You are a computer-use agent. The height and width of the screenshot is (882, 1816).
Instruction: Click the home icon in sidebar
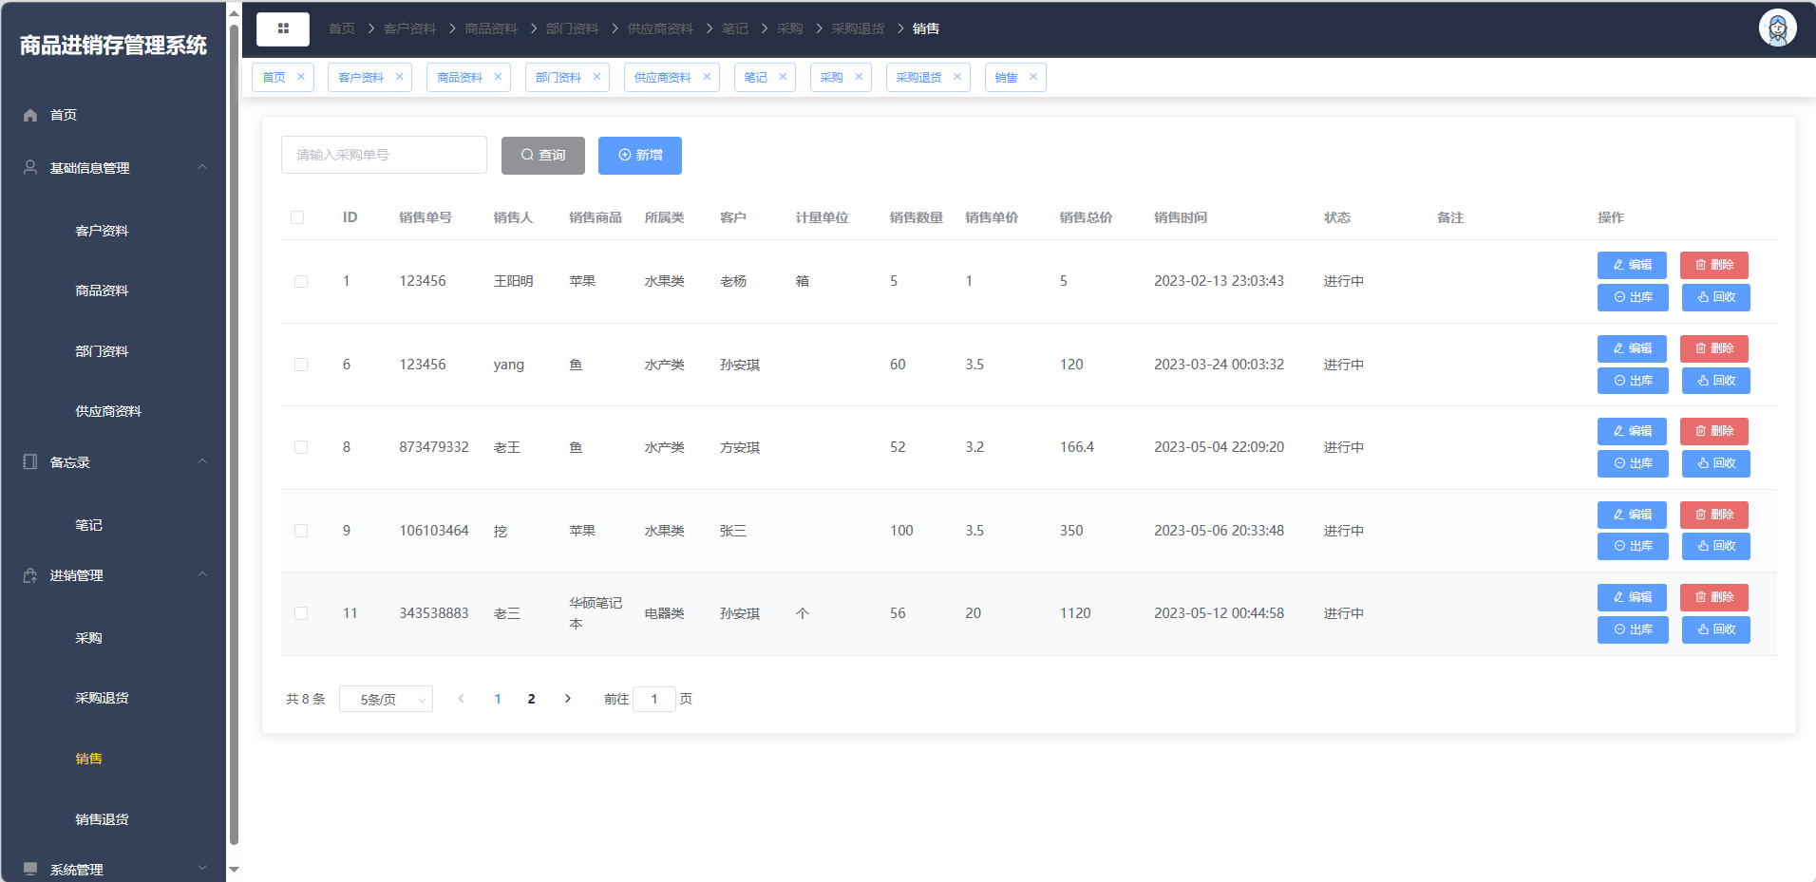(x=30, y=115)
